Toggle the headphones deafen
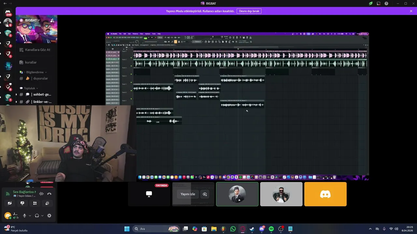 [37, 215]
